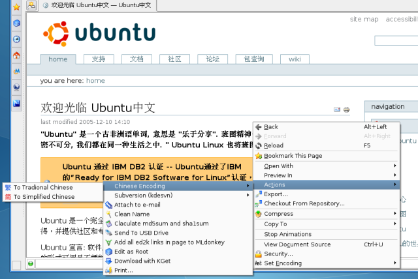
Task: Choose Add all ed2k links to MLdonkey
Action: (x=178, y=242)
